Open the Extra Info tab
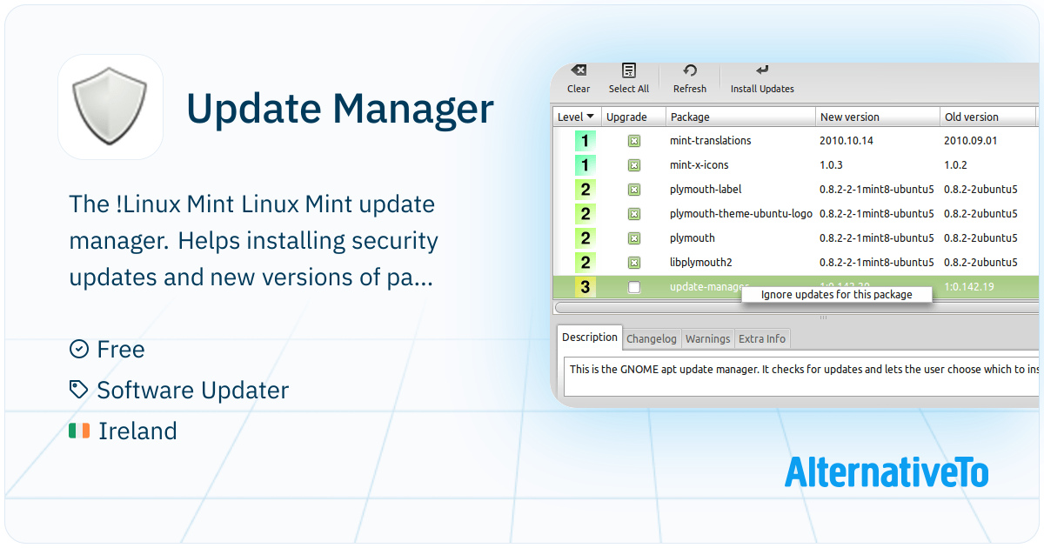 tap(762, 339)
